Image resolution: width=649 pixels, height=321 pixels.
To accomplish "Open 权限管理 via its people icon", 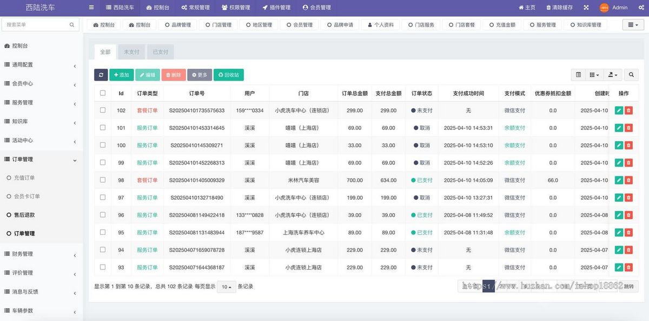I will click(x=226, y=8).
